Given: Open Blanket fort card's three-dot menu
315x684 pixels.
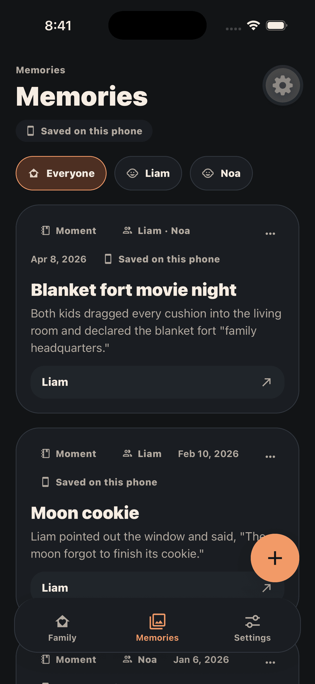Looking at the screenshot, I should [x=270, y=233].
